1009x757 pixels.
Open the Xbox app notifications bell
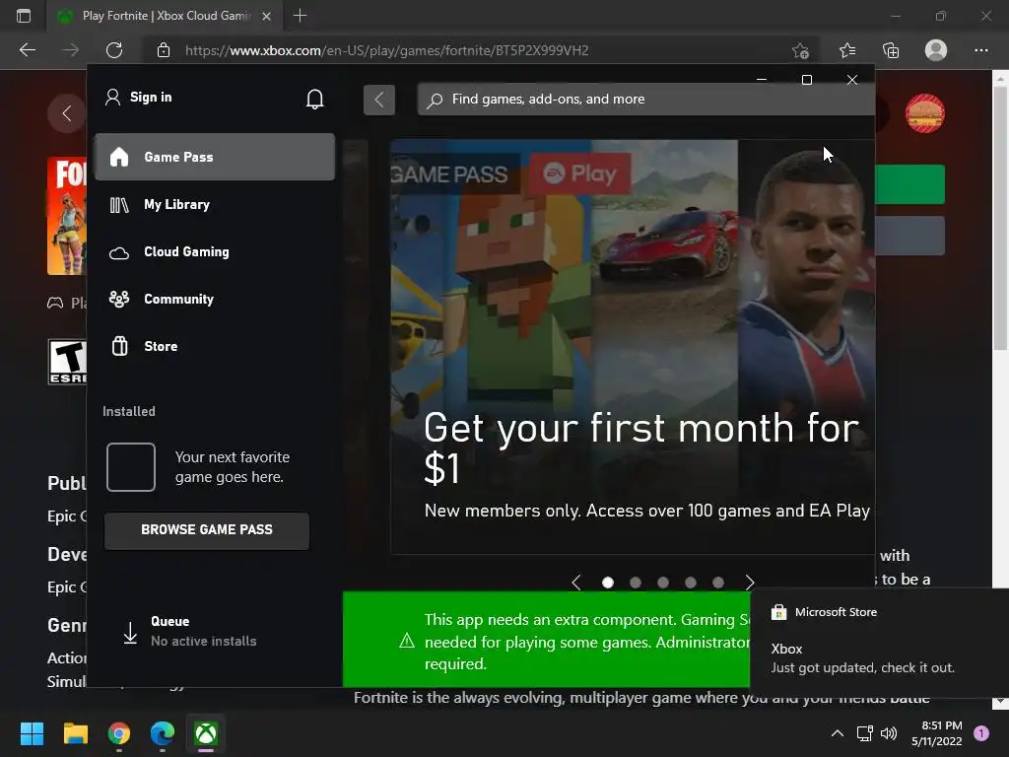314,99
